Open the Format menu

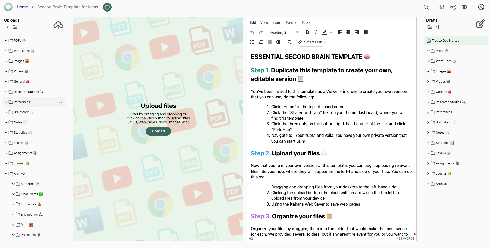(x=291, y=22)
